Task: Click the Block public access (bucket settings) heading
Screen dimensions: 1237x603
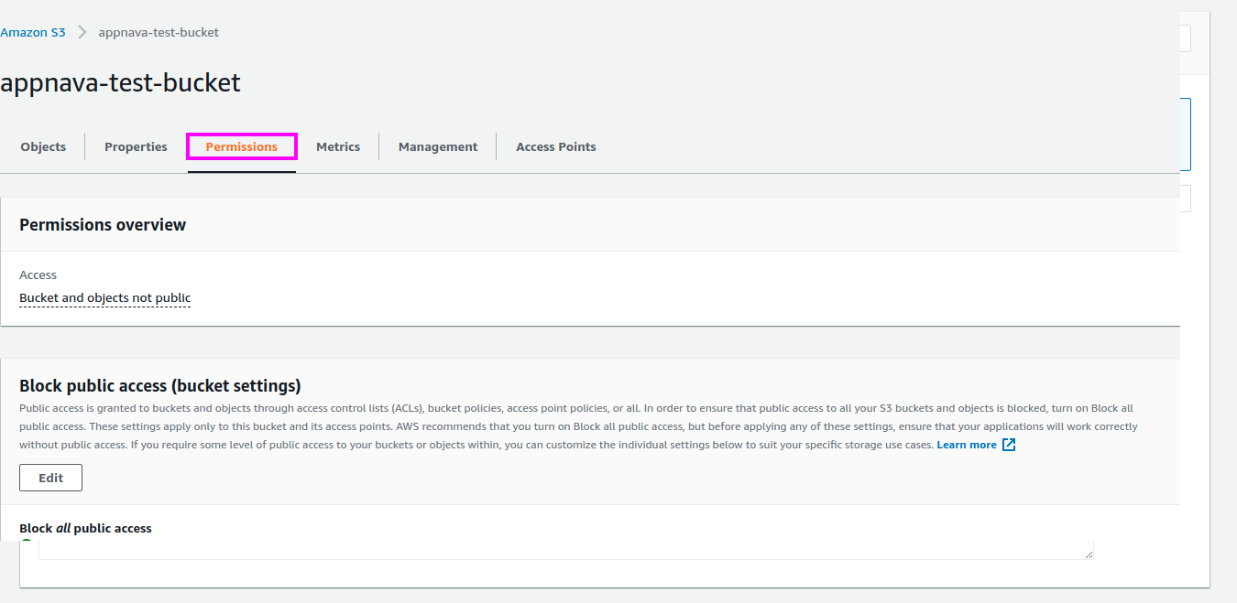Action: coord(160,385)
